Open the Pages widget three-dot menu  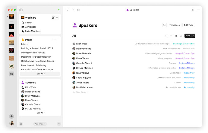pos(53,40)
